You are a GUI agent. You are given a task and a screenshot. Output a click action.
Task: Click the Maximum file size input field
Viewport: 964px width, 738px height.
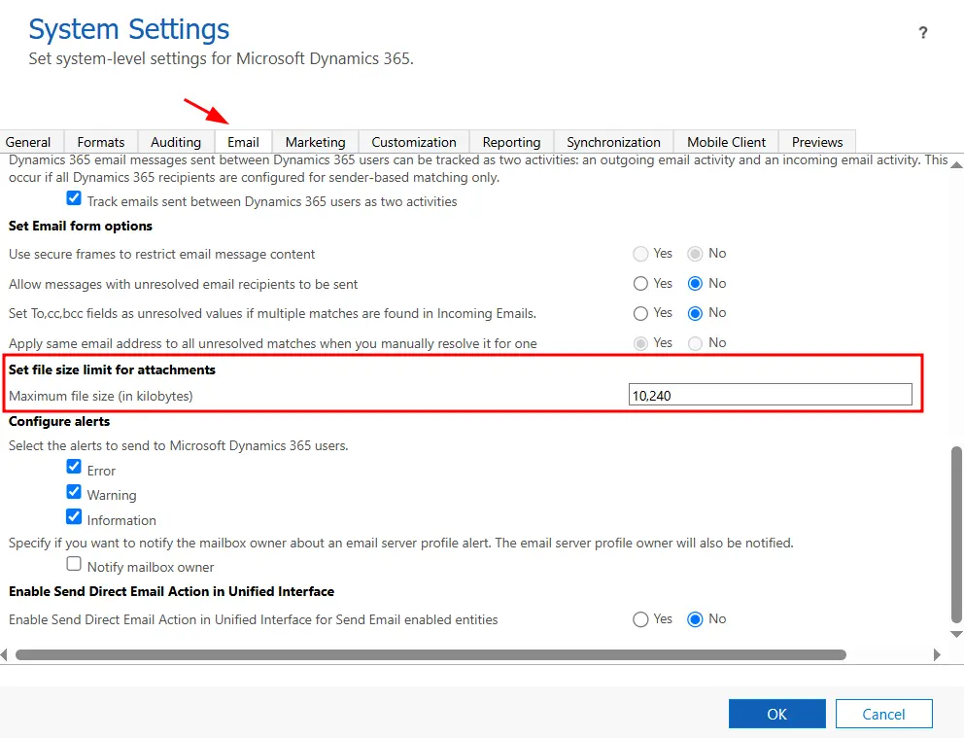click(x=771, y=395)
